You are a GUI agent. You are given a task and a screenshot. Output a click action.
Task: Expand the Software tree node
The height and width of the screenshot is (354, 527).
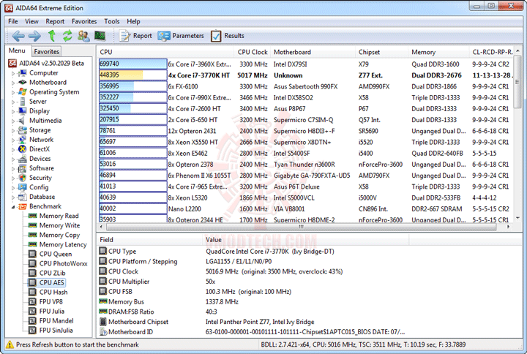[13, 169]
